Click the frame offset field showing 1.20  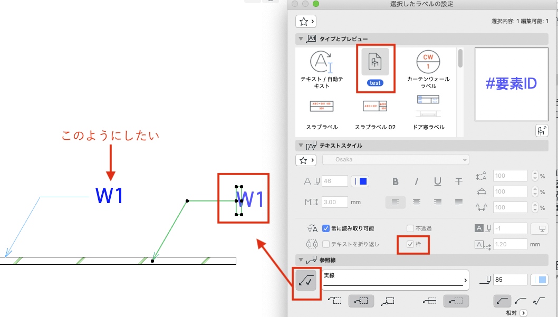510,244
